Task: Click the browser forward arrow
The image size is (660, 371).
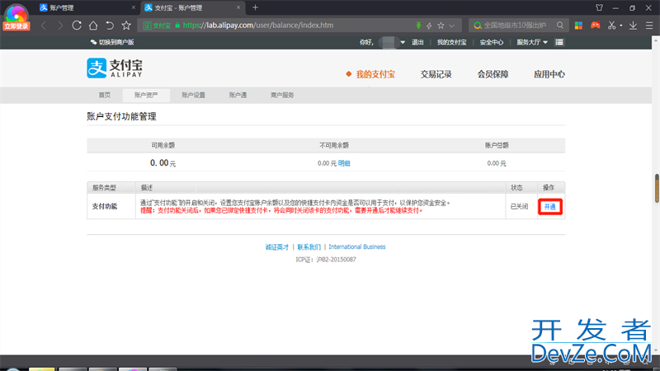Action: [60, 26]
